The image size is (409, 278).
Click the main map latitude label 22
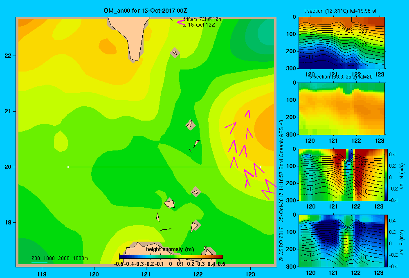[8, 56]
